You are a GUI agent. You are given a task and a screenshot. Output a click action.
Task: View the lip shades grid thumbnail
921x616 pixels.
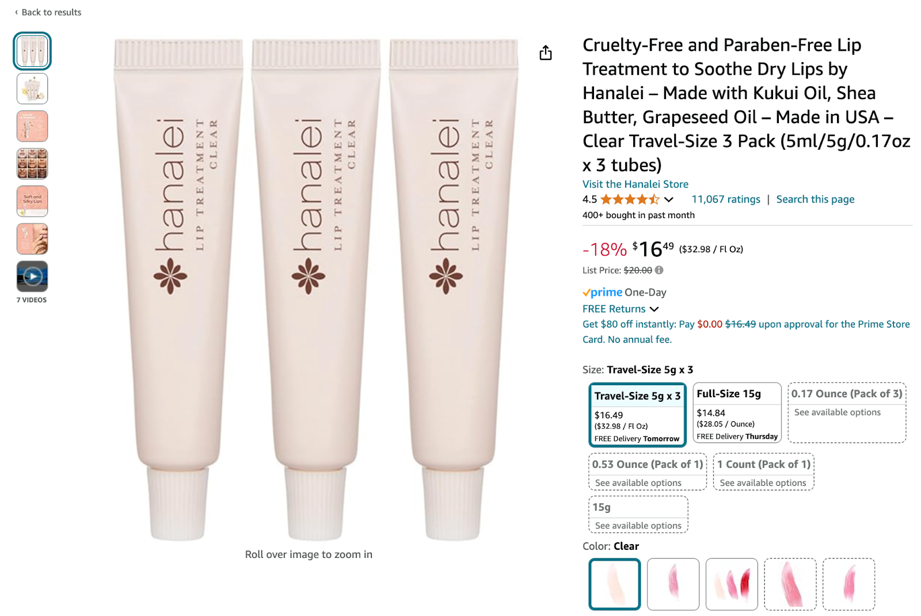point(32,163)
